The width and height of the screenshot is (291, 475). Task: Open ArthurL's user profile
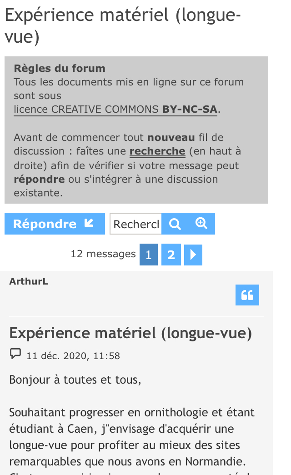pos(29,281)
